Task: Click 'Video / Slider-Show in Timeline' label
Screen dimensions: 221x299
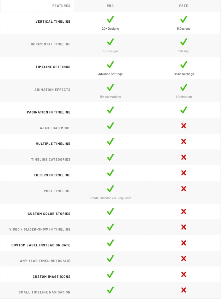Action: [40, 229]
